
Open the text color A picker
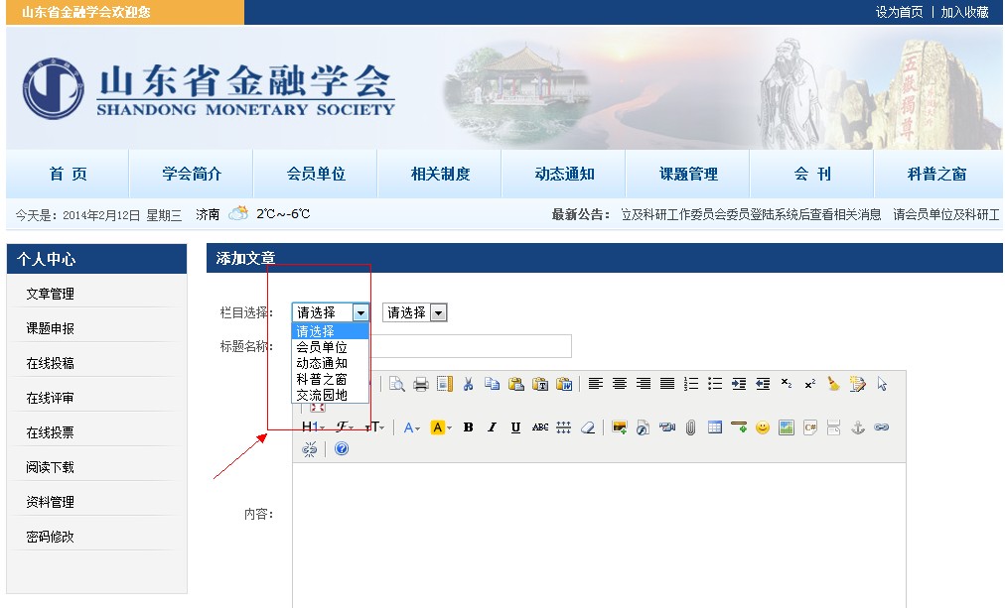pos(411,427)
